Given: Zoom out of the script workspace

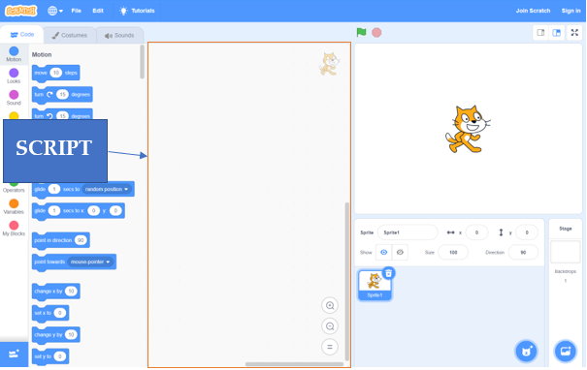Looking at the screenshot, I should point(330,326).
